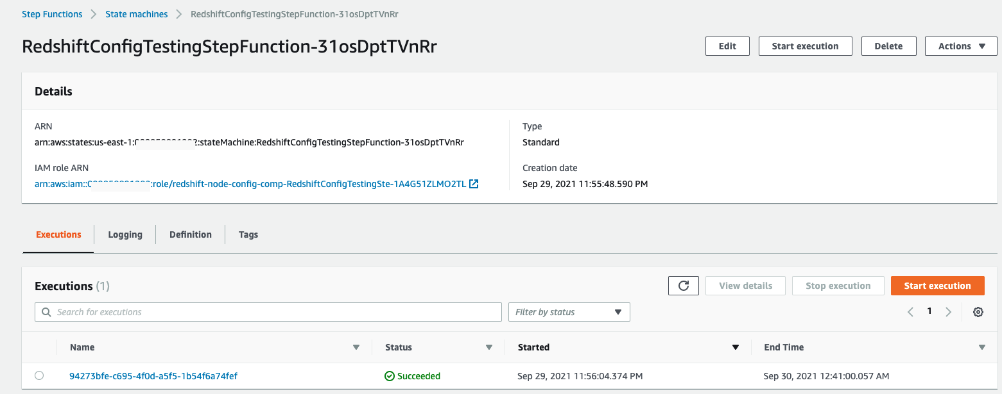Go to the next executions page
1002x394 pixels.
[949, 311]
